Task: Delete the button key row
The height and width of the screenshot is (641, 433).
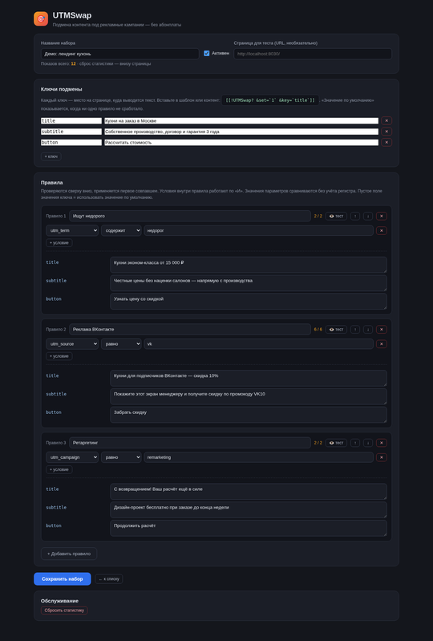Action: pyautogui.click(x=386, y=142)
